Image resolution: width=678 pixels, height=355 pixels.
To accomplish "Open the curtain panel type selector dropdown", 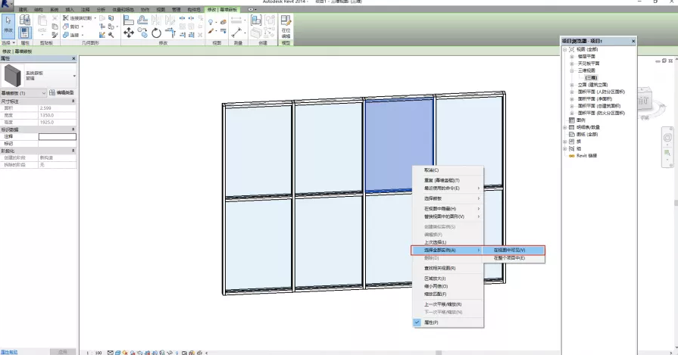I will [x=73, y=76].
